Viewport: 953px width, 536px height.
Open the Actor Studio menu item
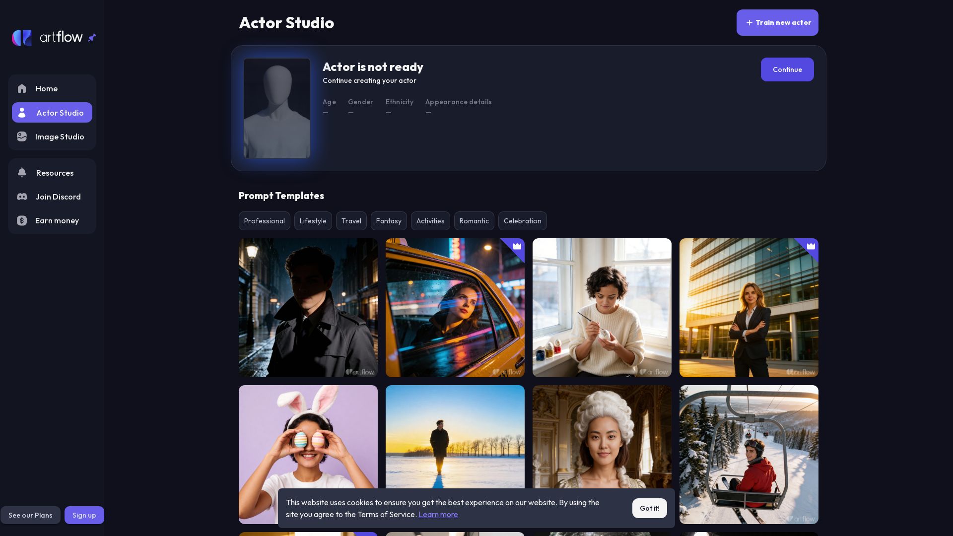point(52,113)
